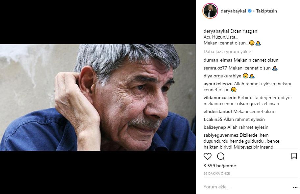The width and height of the screenshot is (300, 194).
Task: Open comments via speech bubble icon
Action: click(221, 156)
